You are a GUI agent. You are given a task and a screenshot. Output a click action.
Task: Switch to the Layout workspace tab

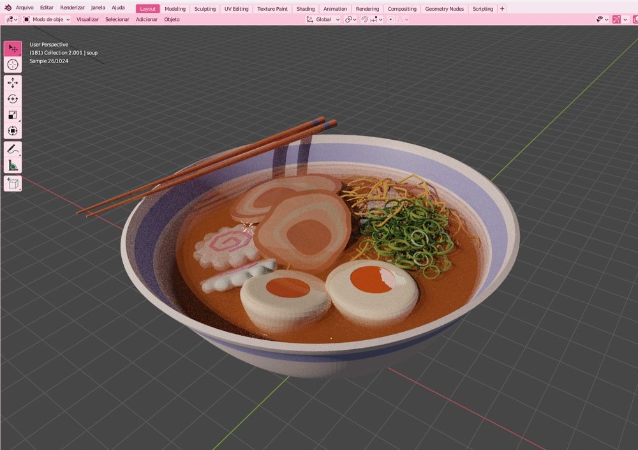click(x=148, y=8)
